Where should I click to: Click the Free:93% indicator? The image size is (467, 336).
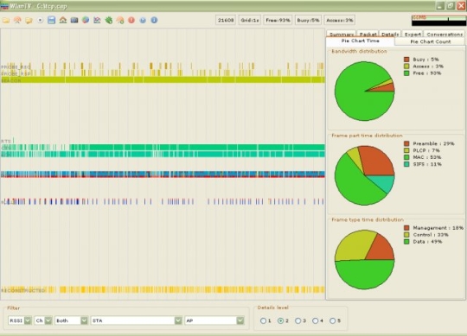tap(278, 20)
